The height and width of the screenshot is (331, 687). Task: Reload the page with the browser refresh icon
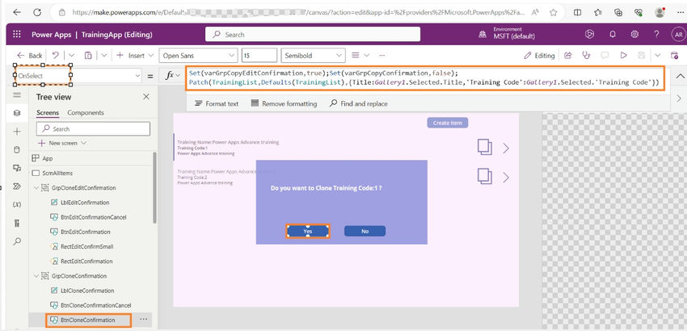click(x=37, y=13)
